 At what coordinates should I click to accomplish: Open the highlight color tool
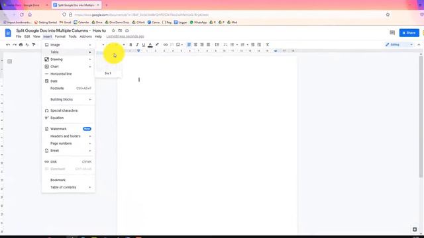click(x=157, y=44)
